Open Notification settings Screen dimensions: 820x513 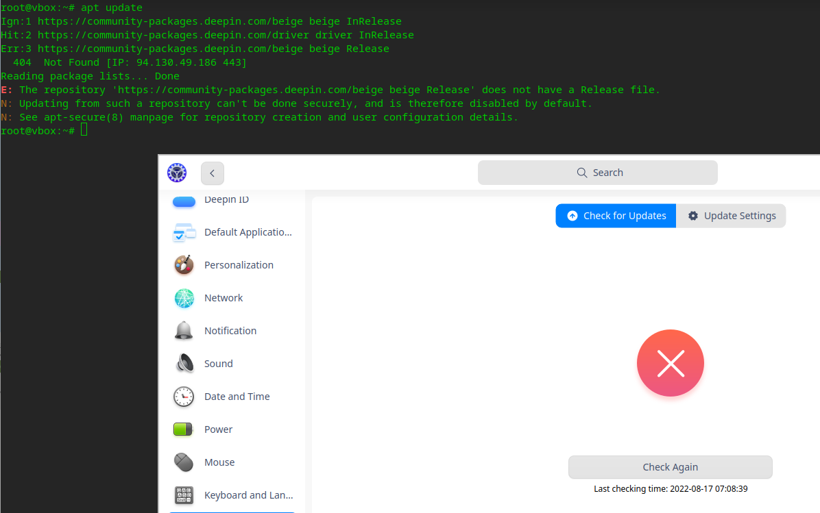[232, 331]
